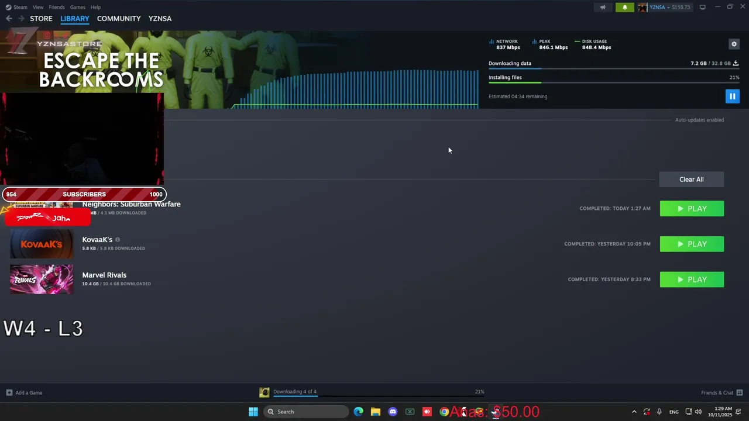Open YZNSA account dropdown

(x=669, y=7)
